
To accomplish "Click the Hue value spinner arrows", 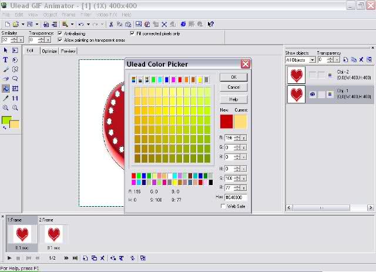I will tap(237, 169).
